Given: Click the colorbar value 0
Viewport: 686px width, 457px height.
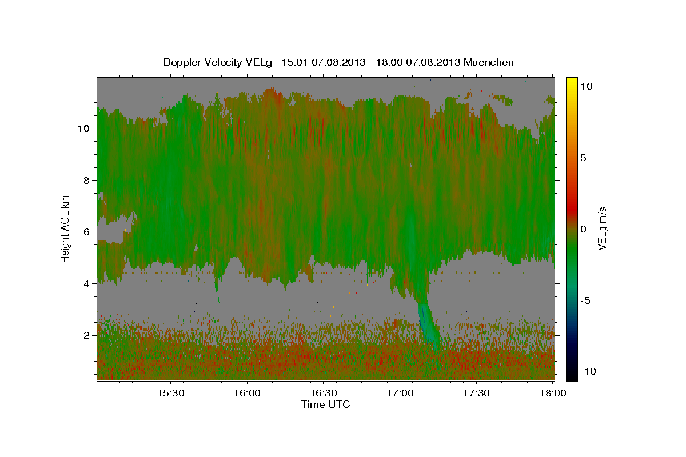Looking at the screenshot, I should tap(583, 229).
